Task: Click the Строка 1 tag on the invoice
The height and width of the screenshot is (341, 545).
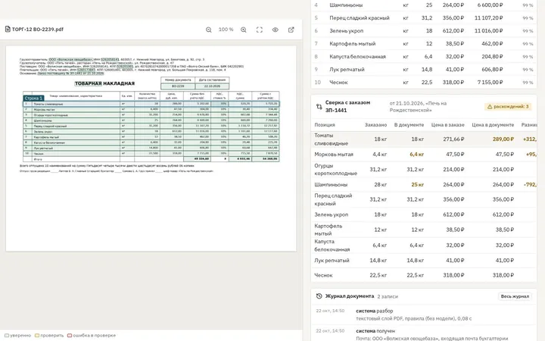Action: pyautogui.click(x=33, y=98)
